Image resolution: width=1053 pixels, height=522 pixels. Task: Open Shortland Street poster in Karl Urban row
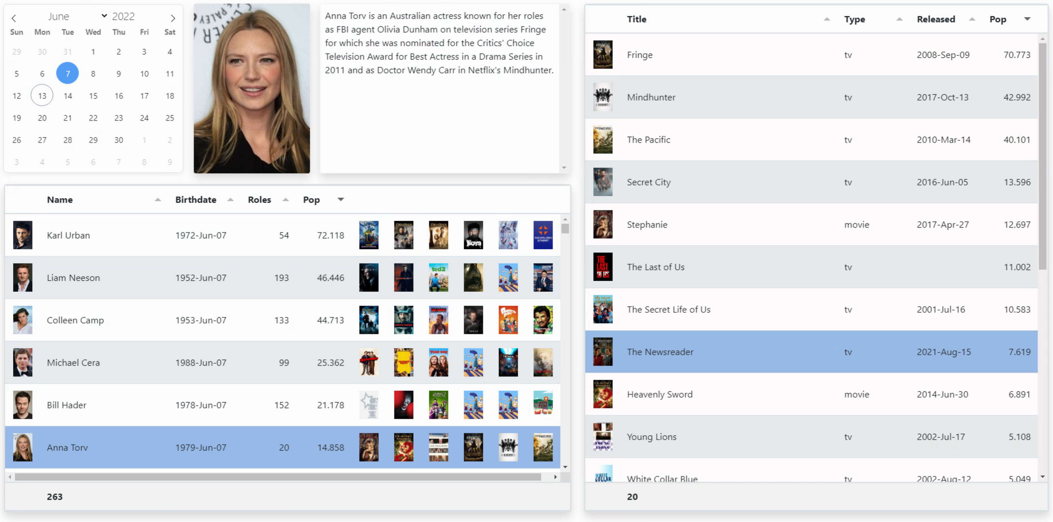click(543, 235)
